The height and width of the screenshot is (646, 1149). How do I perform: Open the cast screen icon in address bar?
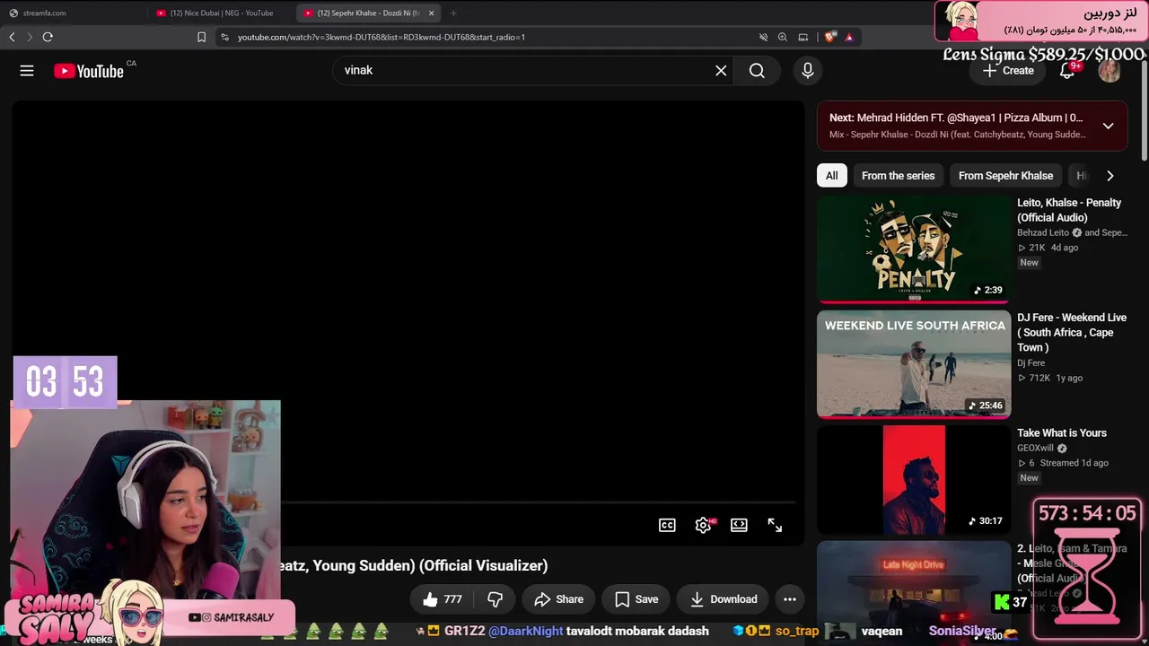coord(803,37)
